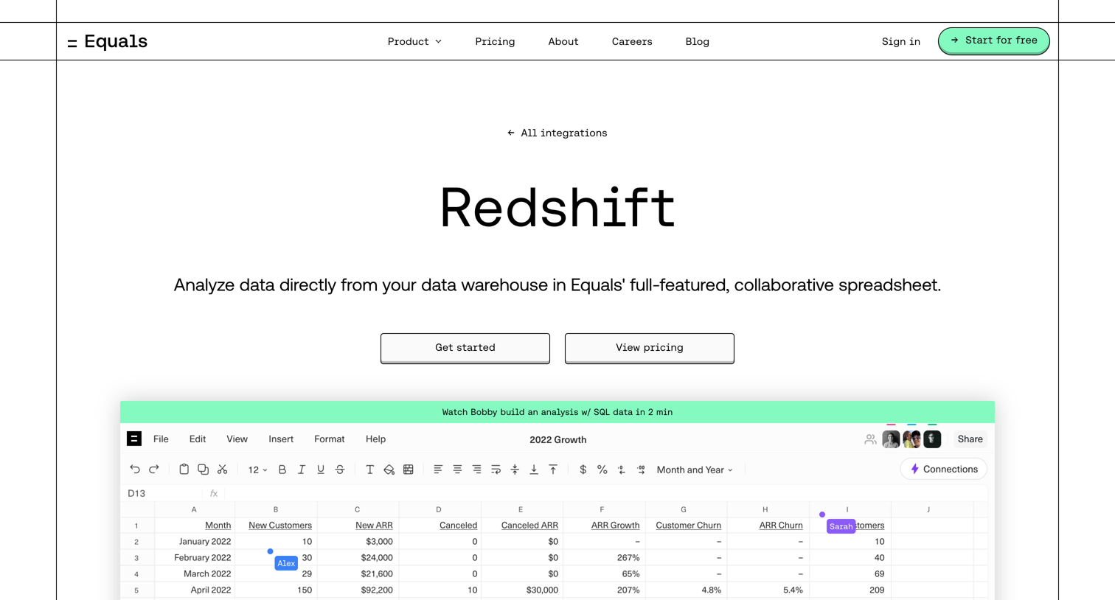Open the text color tool
Image resolution: width=1115 pixels, height=600 pixels.
pos(369,470)
